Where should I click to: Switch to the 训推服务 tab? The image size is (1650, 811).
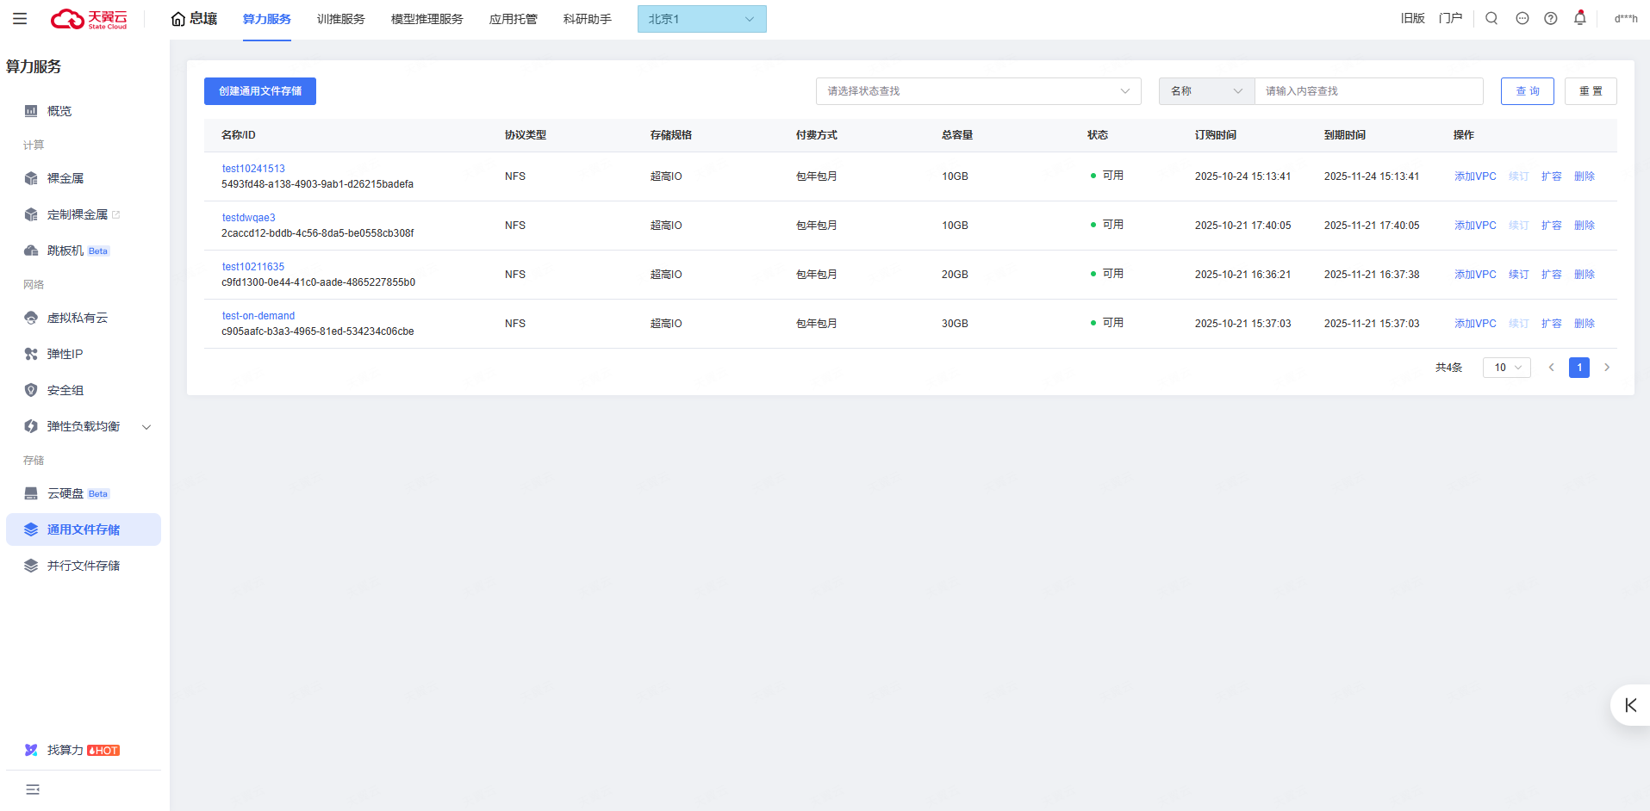pos(340,19)
